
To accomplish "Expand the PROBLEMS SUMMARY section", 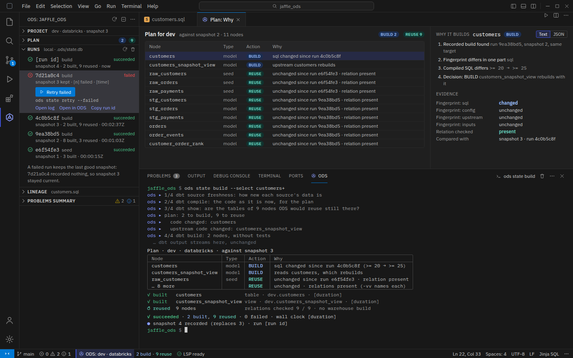I will [x=79, y=201].
